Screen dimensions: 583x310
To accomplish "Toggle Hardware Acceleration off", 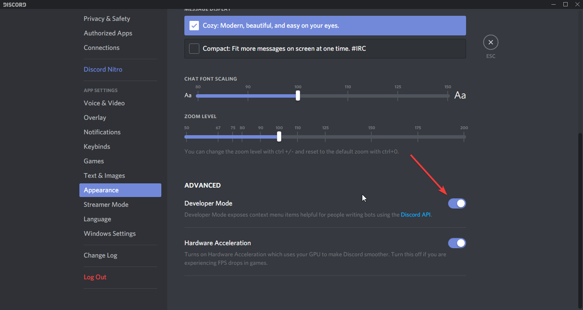I will click(x=457, y=243).
